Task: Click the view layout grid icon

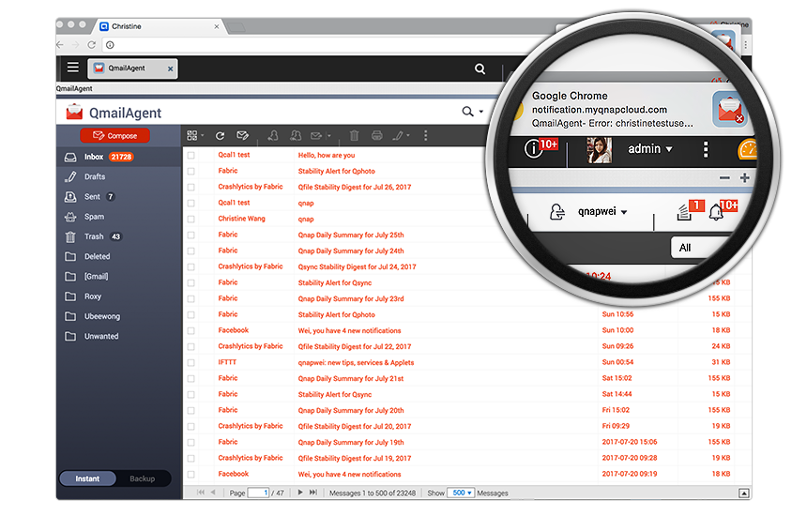Action: click(192, 136)
